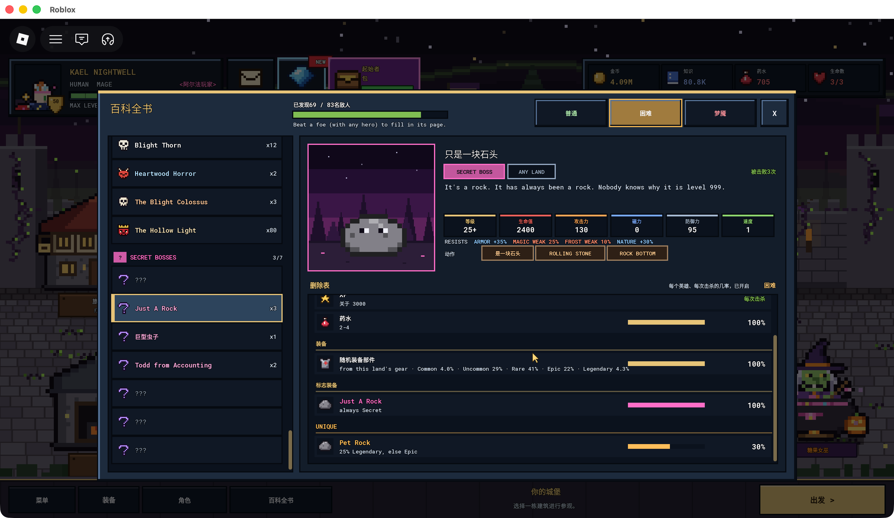Open the Roblox chat icon
894x518 pixels.
[x=82, y=39]
